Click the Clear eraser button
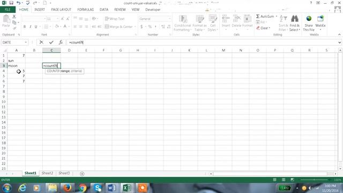Screen dimensions: 343x193 263,28
